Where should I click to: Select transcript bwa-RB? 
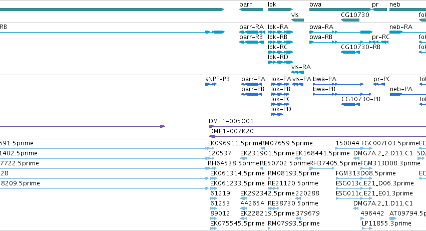click(x=341, y=42)
